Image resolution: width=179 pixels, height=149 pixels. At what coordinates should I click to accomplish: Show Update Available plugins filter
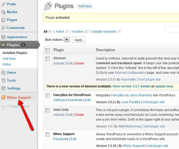click(x=104, y=32)
